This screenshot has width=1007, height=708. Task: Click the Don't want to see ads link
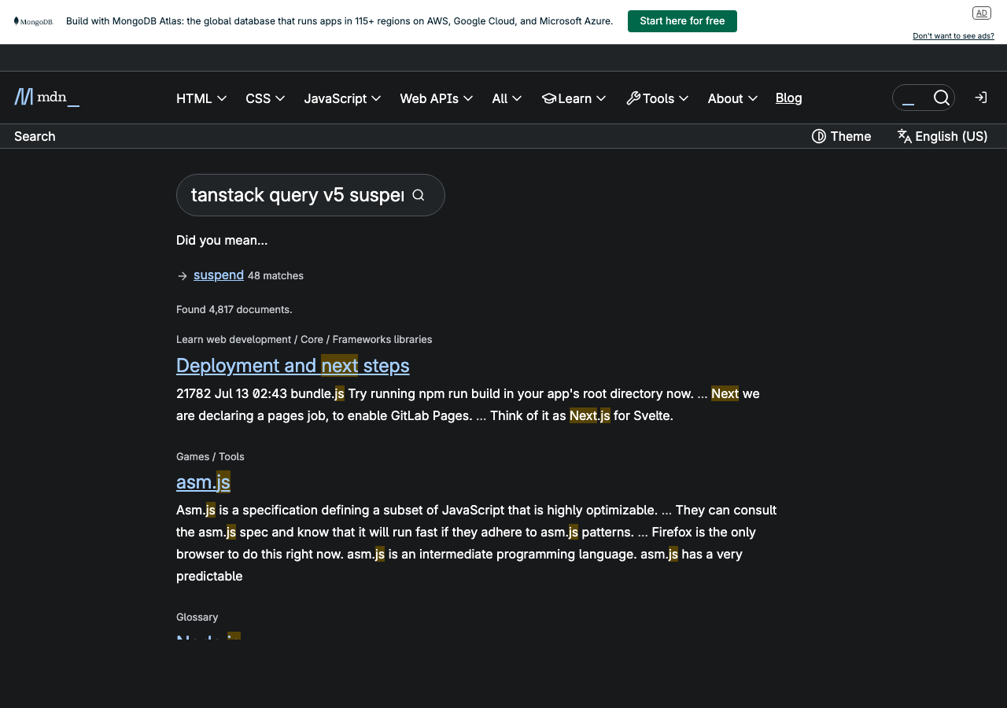point(953,35)
